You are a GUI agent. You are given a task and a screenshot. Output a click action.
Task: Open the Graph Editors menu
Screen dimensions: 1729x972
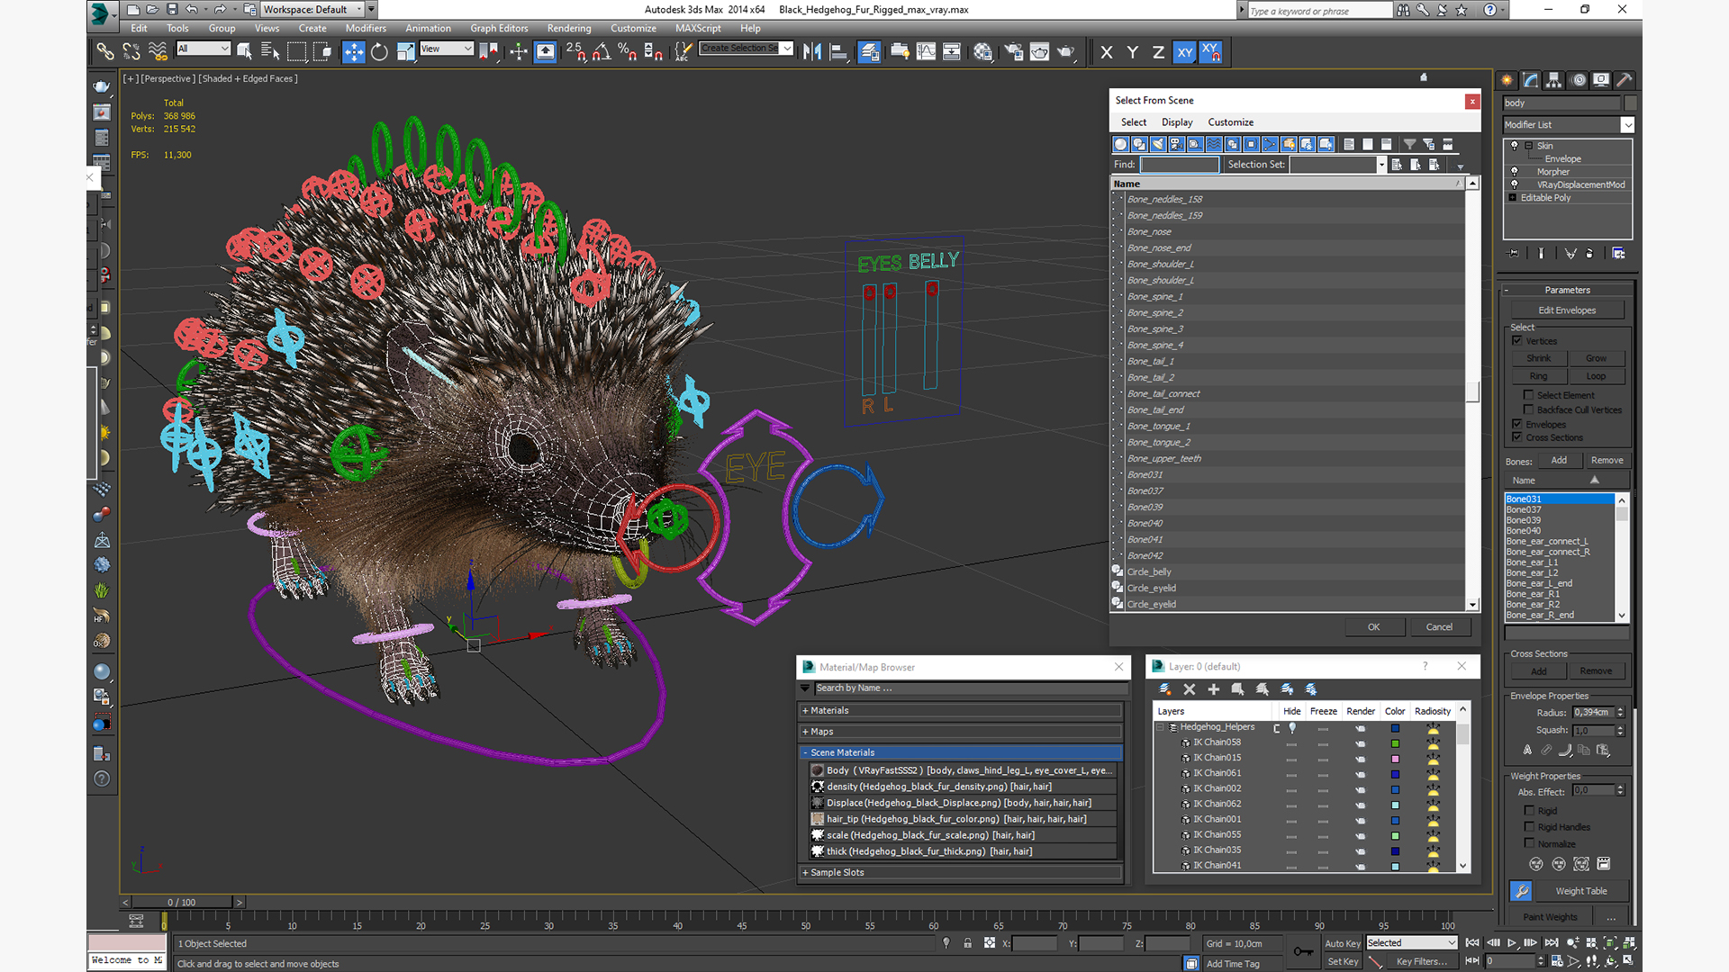point(498,28)
